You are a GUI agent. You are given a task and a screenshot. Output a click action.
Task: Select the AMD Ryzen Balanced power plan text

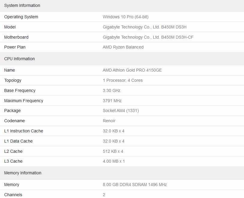click(123, 47)
